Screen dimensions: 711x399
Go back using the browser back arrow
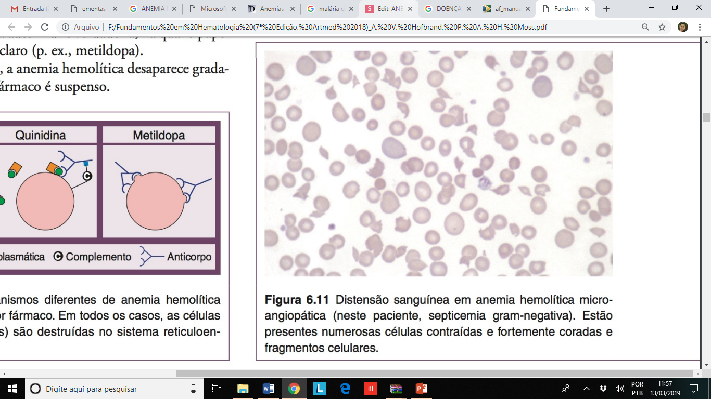click(11, 27)
